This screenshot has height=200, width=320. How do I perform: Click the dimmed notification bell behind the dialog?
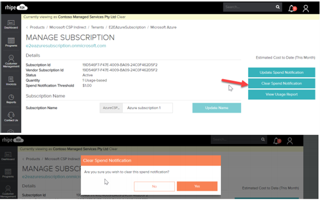277,141
